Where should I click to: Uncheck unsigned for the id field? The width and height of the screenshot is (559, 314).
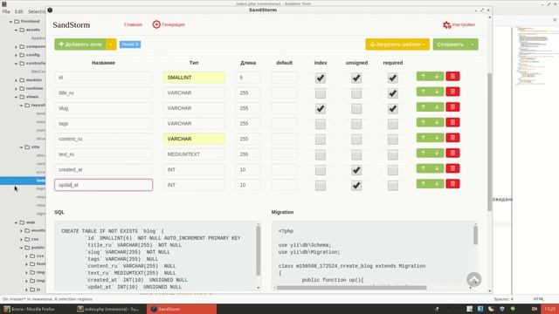point(356,78)
